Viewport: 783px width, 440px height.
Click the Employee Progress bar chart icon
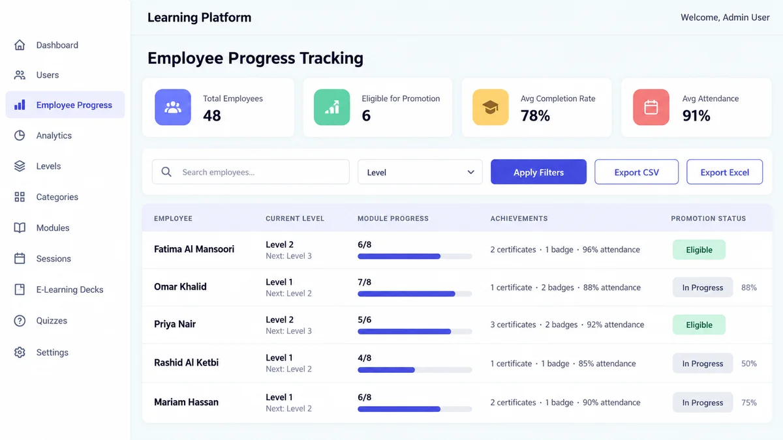click(20, 105)
